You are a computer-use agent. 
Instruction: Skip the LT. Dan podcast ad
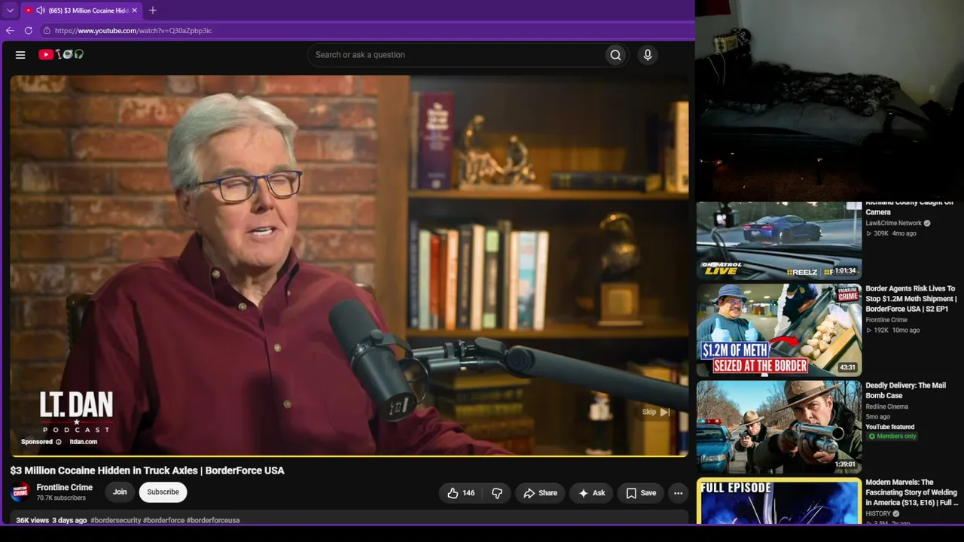[x=656, y=412]
